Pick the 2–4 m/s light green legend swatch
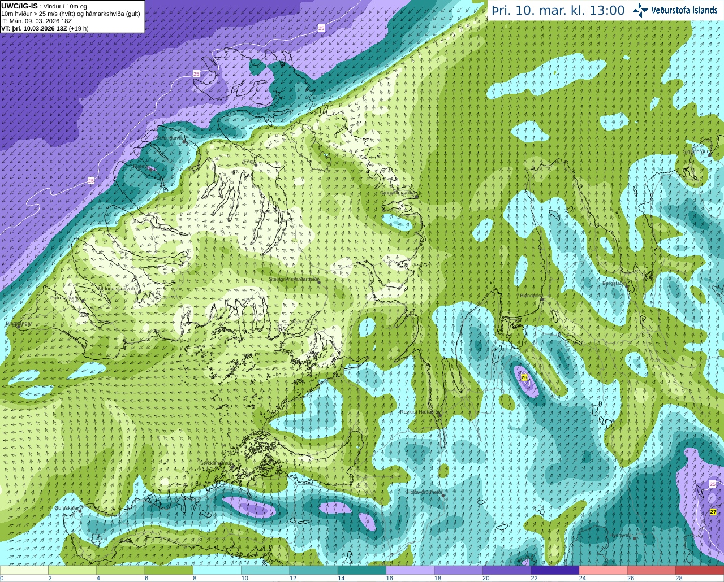Viewport: 724px width, 582px height. (x=72, y=570)
